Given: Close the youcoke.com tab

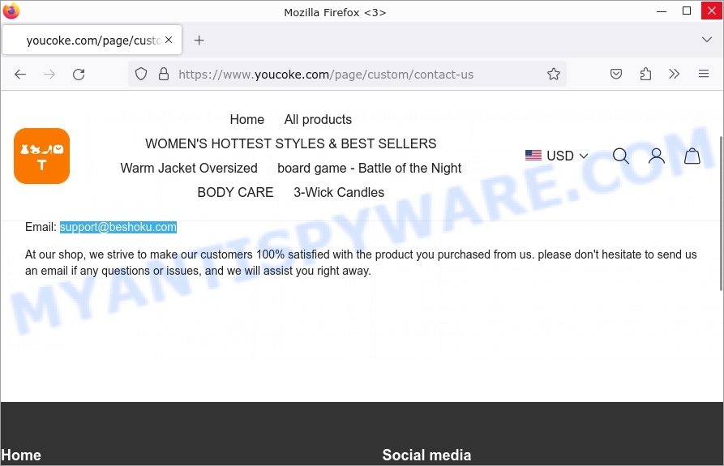Looking at the screenshot, I should pyautogui.click(x=169, y=40).
